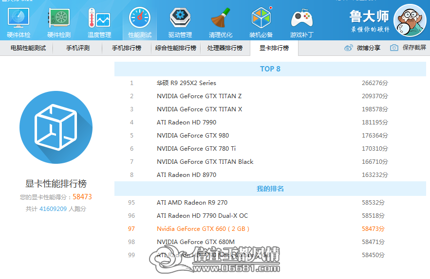Click the TOP 8 section header
The image size is (430, 279).
coord(270,69)
